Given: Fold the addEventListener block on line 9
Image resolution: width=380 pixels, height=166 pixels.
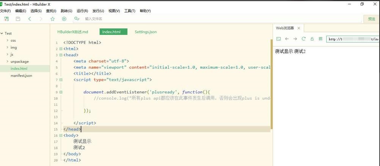Looking at the screenshot, I should point(61,92).
